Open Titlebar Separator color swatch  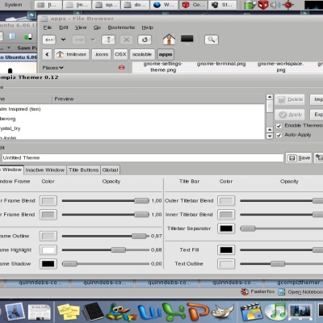click(226, 229)
